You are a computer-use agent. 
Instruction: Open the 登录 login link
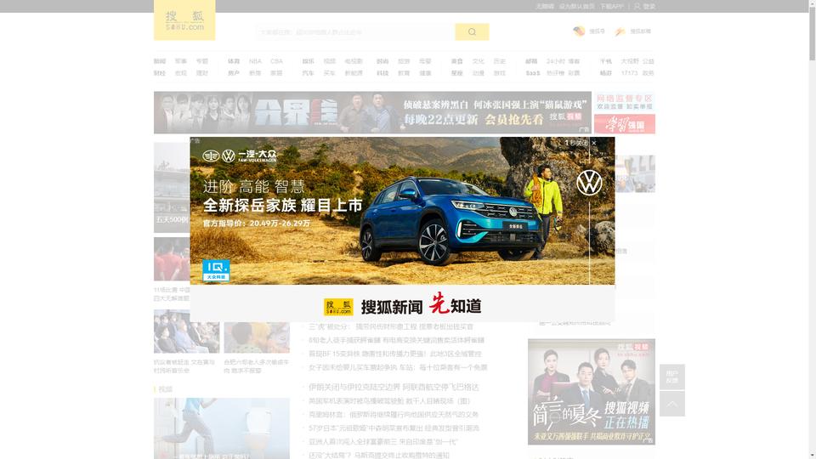[649, 6]
